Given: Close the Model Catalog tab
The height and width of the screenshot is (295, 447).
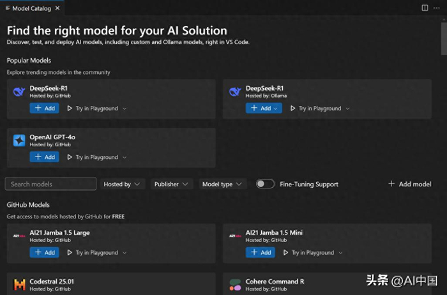Looking at the screenshot, I should (58, 8).
